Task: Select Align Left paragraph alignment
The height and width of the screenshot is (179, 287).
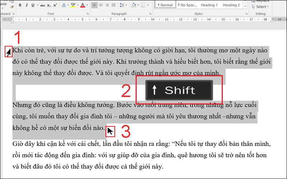Action: (94, 5)
